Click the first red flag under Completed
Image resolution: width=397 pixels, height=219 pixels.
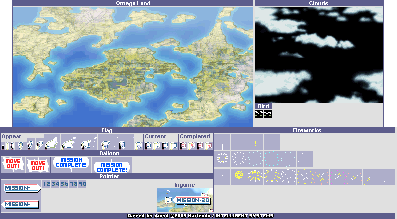pyautogui.click(x=183, y=146)
